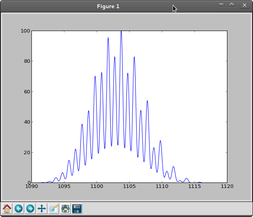
Task: Click the Figure 1 title bar text
Action: pyautogui.click(x=108, y=6)
